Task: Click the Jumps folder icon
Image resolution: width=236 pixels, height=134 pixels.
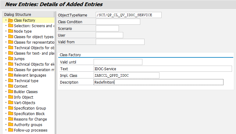Action: [11, 59]
